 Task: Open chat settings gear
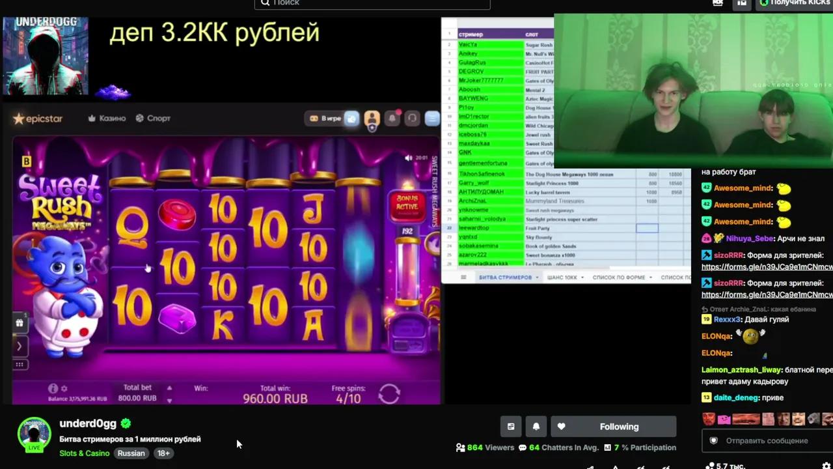coord(826,466)
